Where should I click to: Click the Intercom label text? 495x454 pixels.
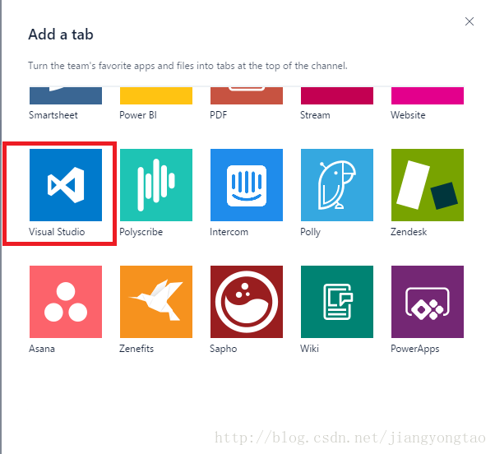click(x=229, y=232)
